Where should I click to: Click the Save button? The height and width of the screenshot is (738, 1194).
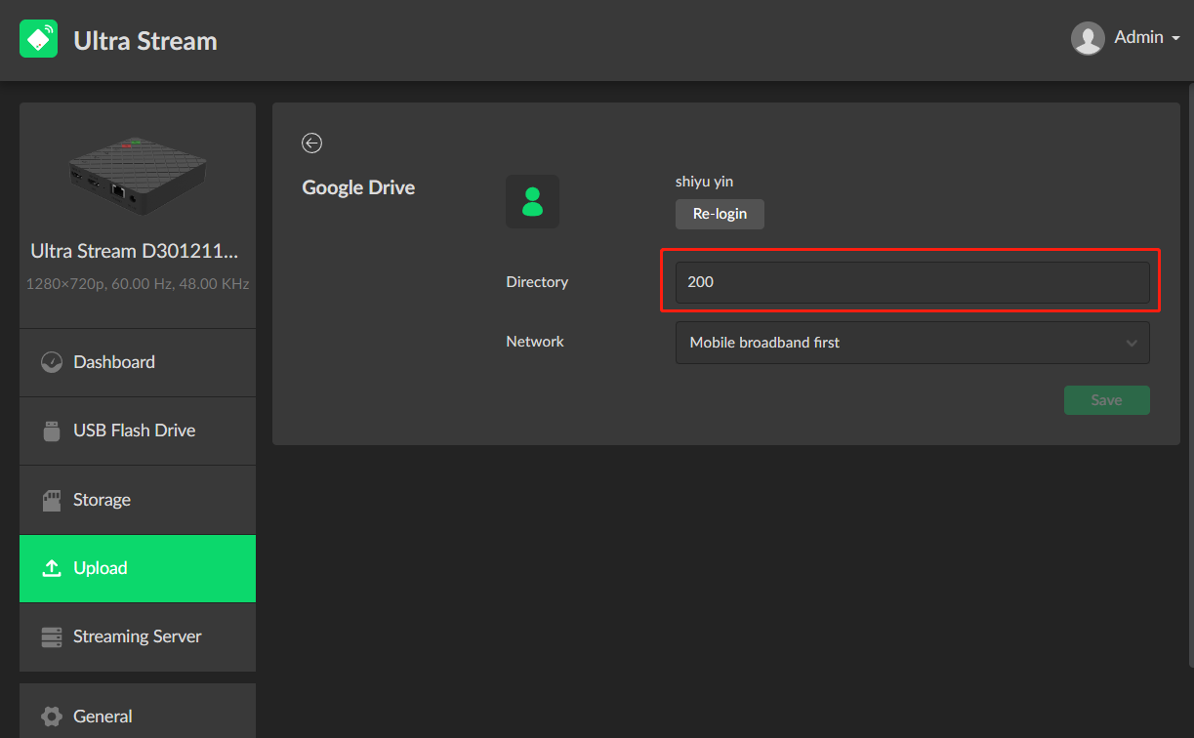(x=1106, y=400)
